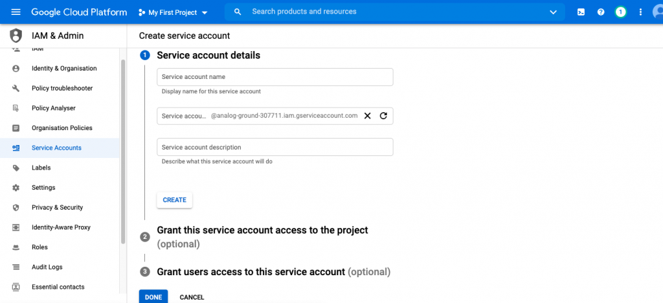Open the hamburger navigation menu
Image resolution: width=663 pixels, height=303 pixels.
pyautogui.click(x=16, y=12)
